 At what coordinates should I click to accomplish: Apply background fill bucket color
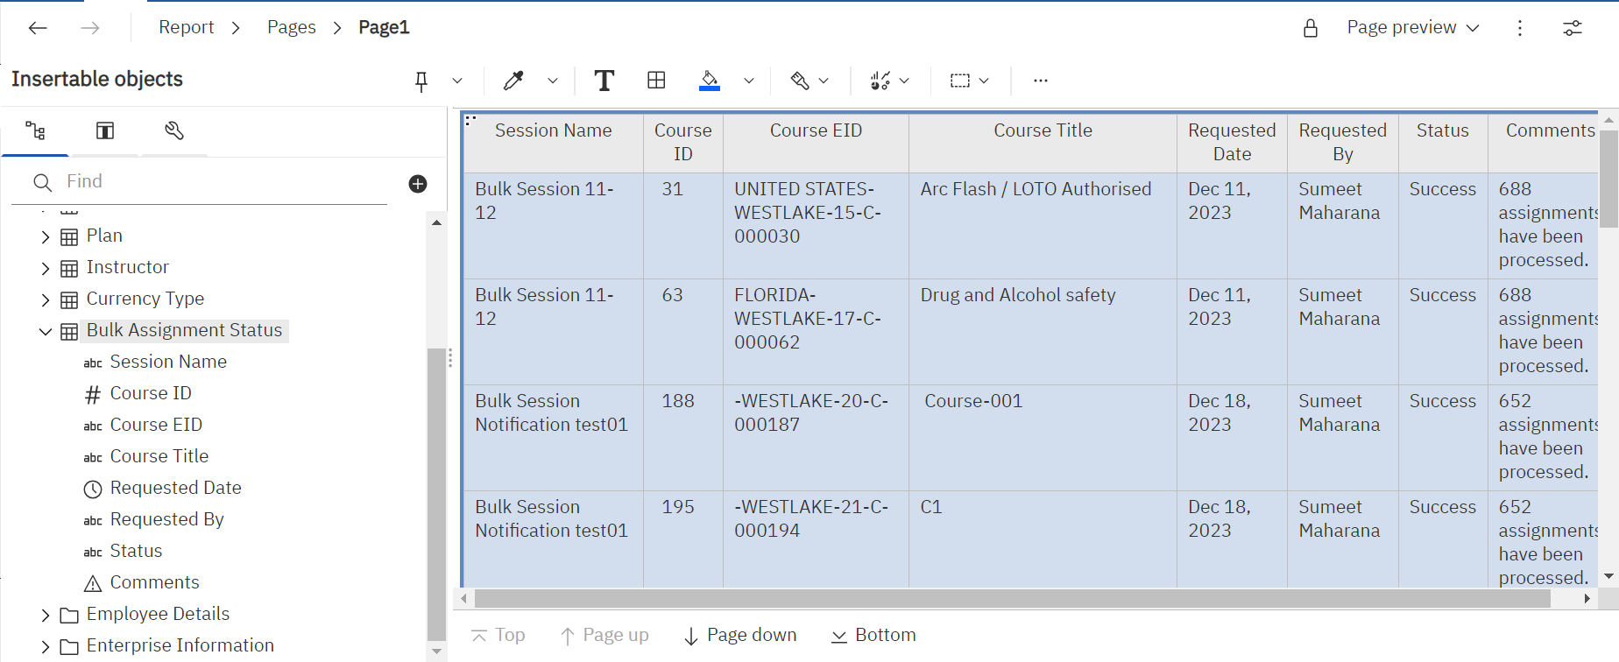pos(710,81)
